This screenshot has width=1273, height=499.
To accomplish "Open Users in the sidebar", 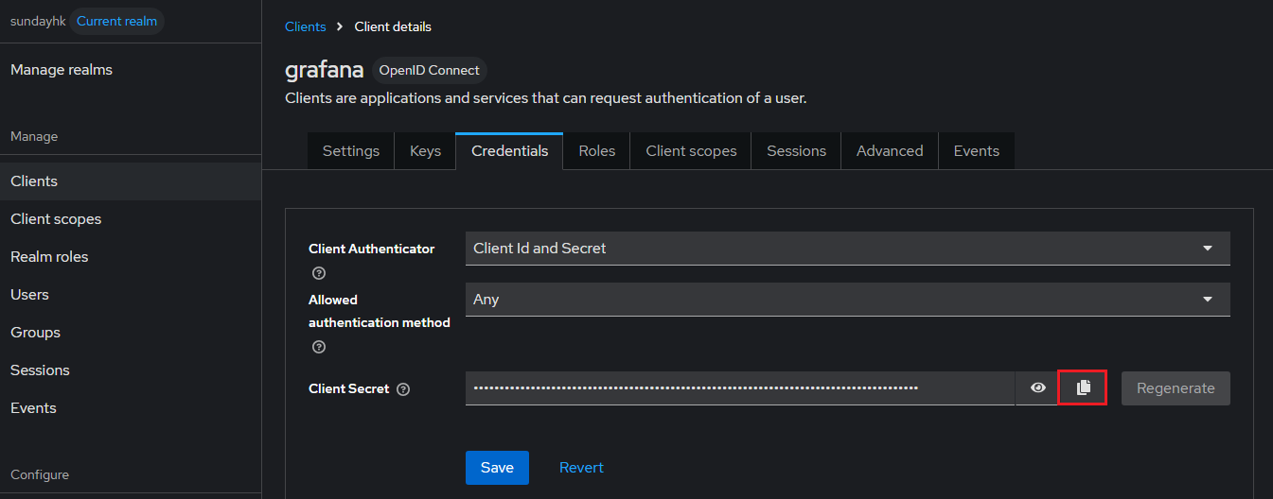I will (x=131, y=295).
